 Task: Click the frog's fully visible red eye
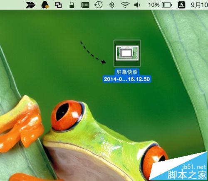[x=67, y=115]
